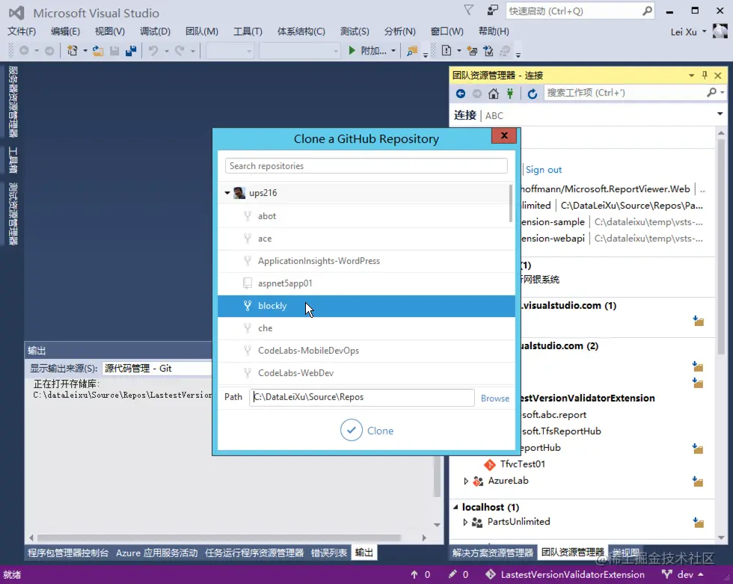Screen dimensions: 733x584
Task: Open dropdown arrow next to attach button
Action: tap(393, 50)
